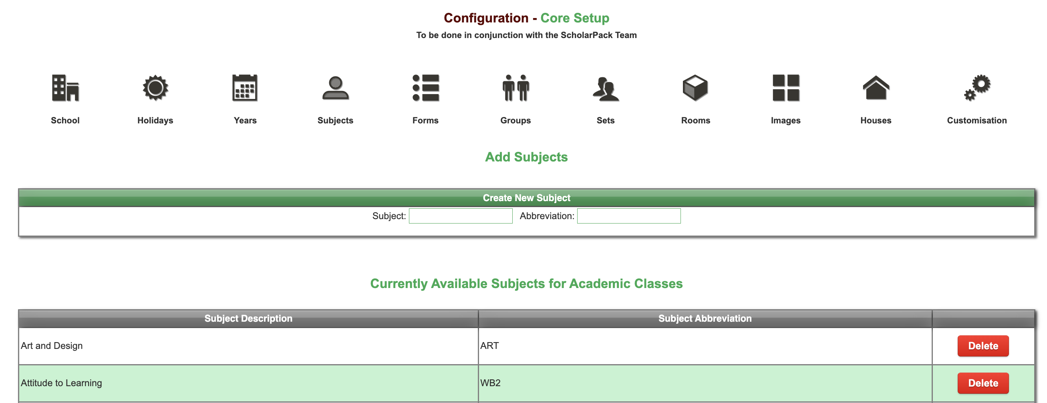Select the Art and Design cell
The height and width of the screenshot is (403, 1047).
coord(248,346)
